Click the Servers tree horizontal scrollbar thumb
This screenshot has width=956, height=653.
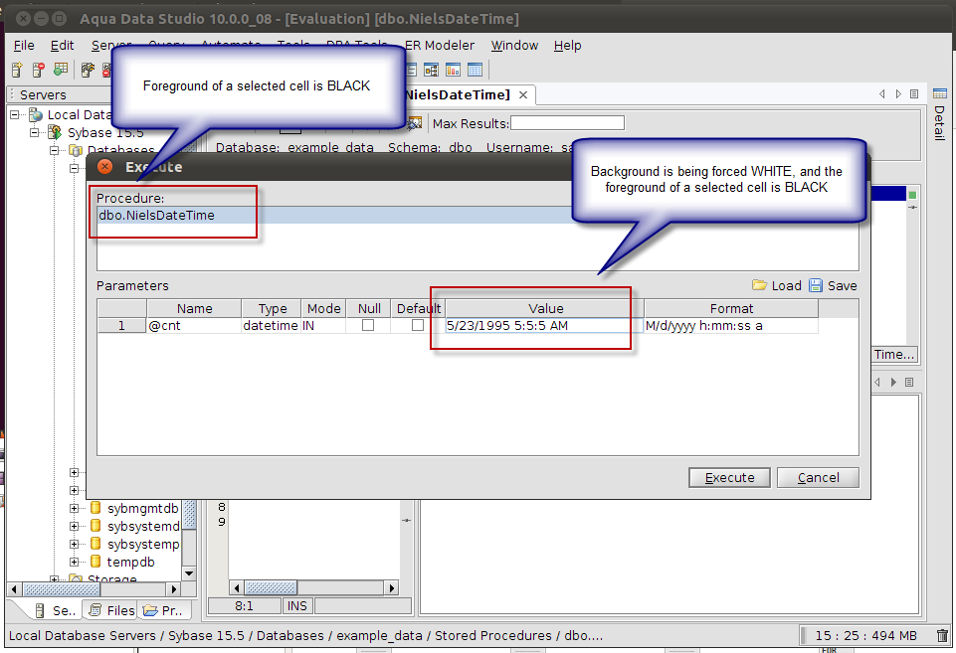(61, 589)
